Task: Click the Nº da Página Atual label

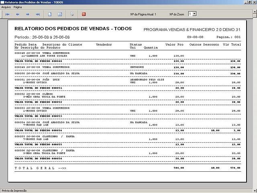Action: [x=143, y=14]
